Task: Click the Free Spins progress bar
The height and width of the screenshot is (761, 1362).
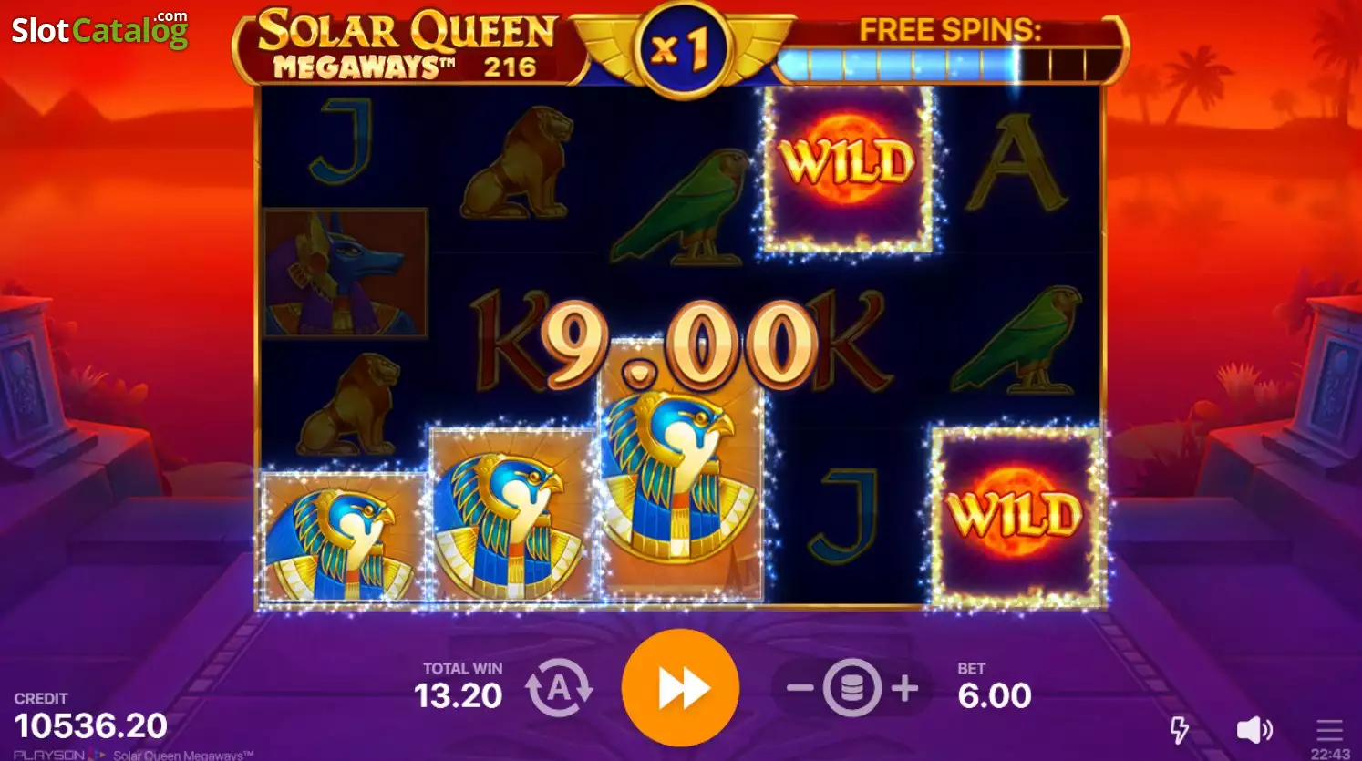Action: (x=948, y=66)
